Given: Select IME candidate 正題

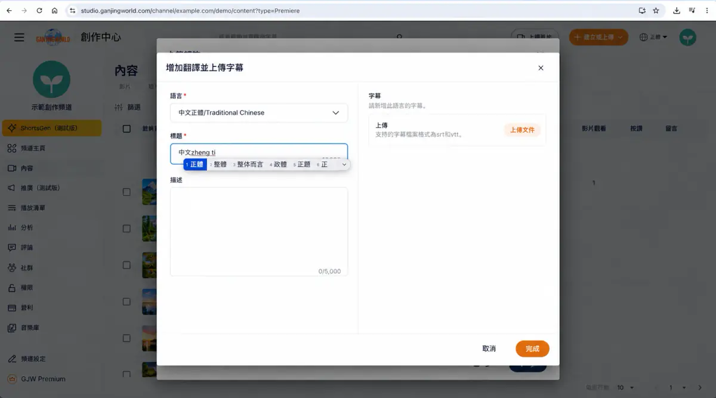Looking at the screenshot, I should (x=302, y=164).
